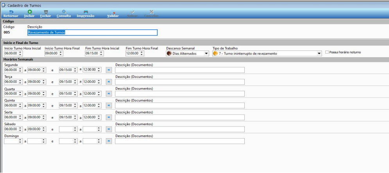Screen dimensions: 389x173
Task: Click the copy-hours icon in Quarta row
Action: pyautogui.click(x=109, y=94)
